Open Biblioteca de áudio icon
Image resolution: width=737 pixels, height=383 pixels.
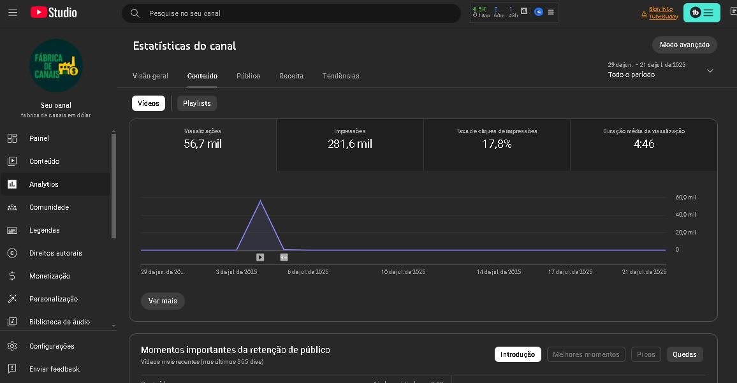pos(12,322)
